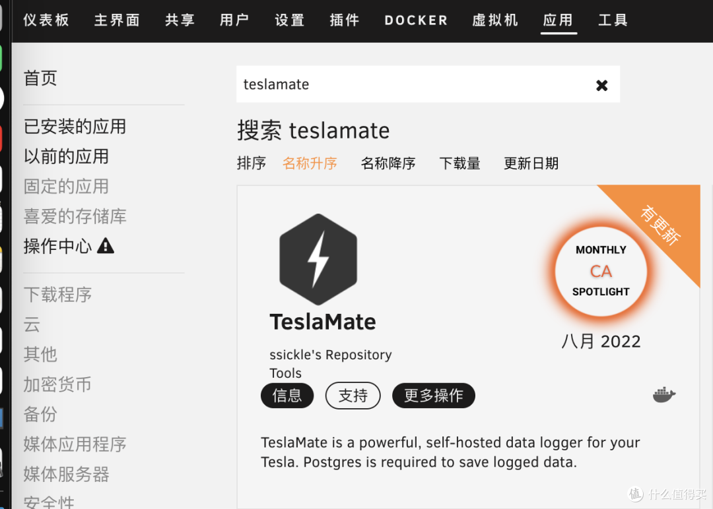Click the Docker whale icon on TeslaMate card
This screenshot has width=713, height=509.
pos(664,394)
